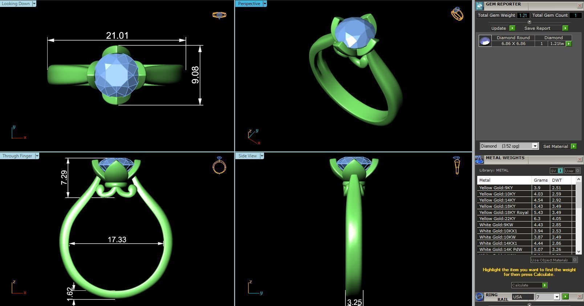This screenshot has width=584, height=306.
Task: Select the Yellow Gold:14KY row
Action: 526,200
